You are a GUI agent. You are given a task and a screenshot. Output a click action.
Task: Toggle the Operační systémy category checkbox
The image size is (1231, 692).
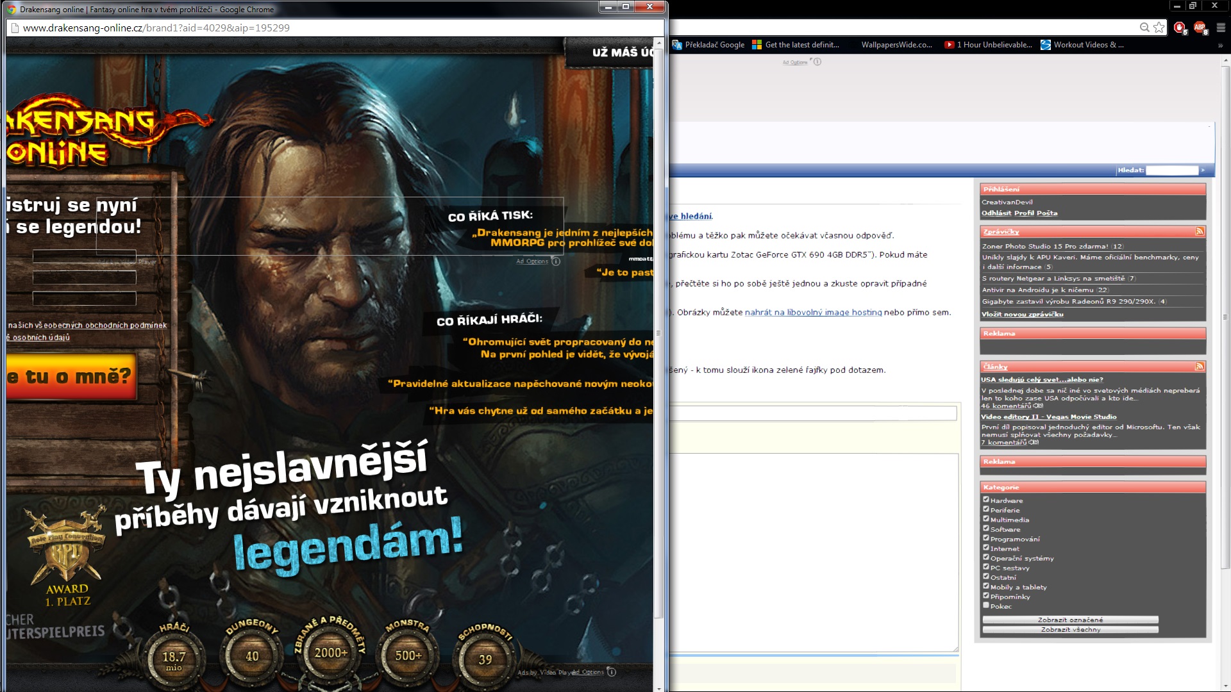(x=986, y=557)
